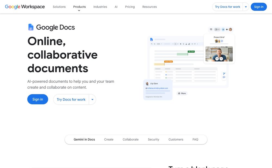The height and width of the screenshot is (168, 272).
Task: Click the @nicholas.kim@cymbal.com mention
Action: [157, 88]
